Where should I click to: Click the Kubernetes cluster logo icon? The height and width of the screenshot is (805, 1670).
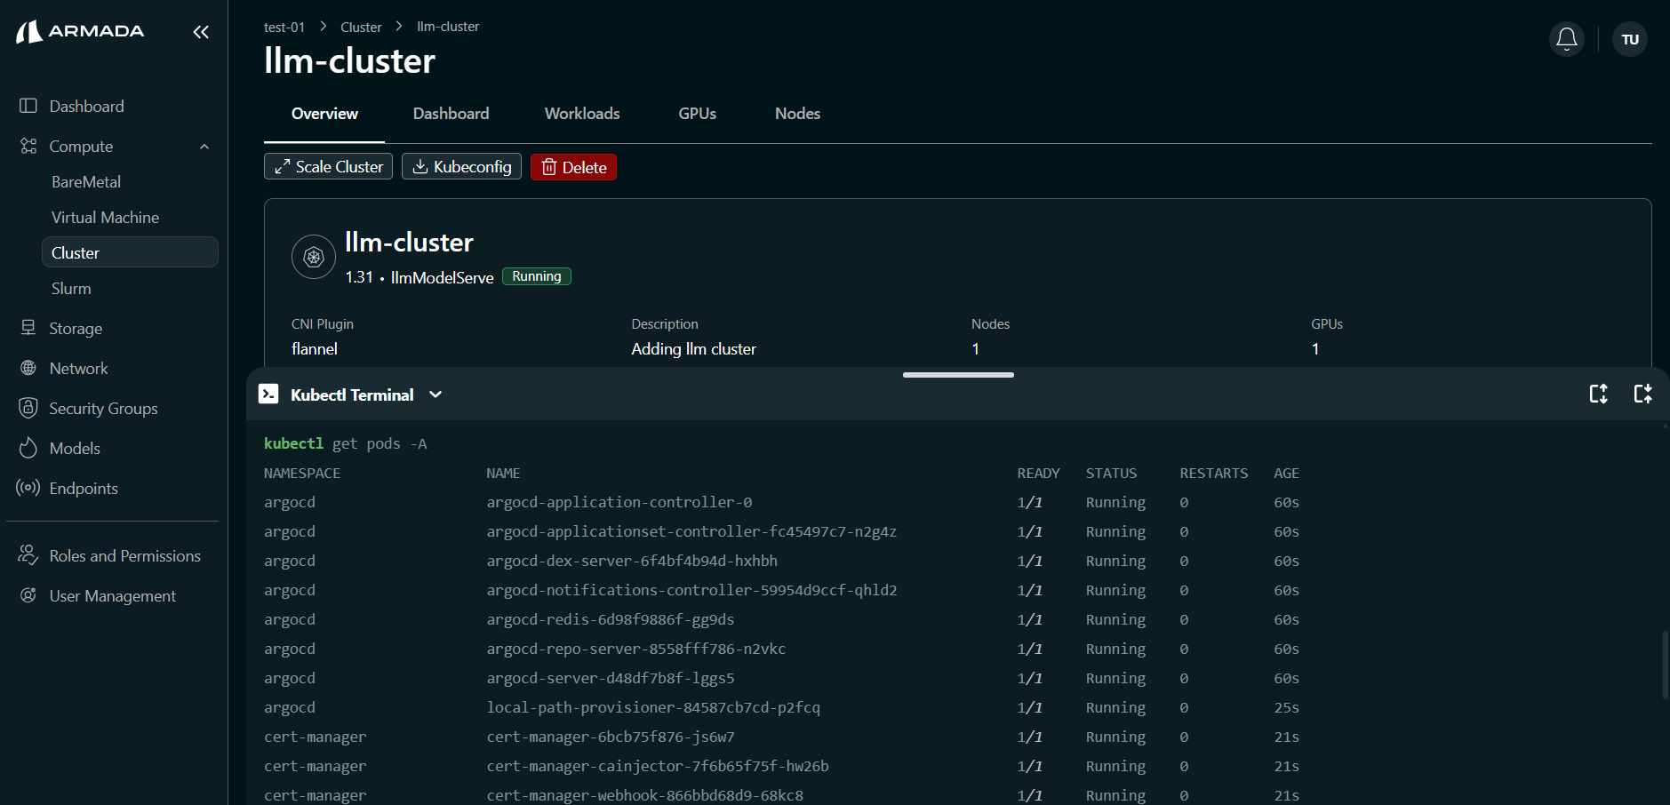coord(314,257)
